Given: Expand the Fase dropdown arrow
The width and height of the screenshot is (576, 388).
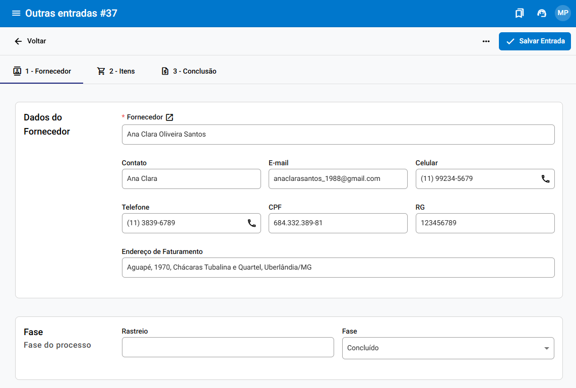Looking at the screenshot, I should pyautogui.click(x=546, y=348).
